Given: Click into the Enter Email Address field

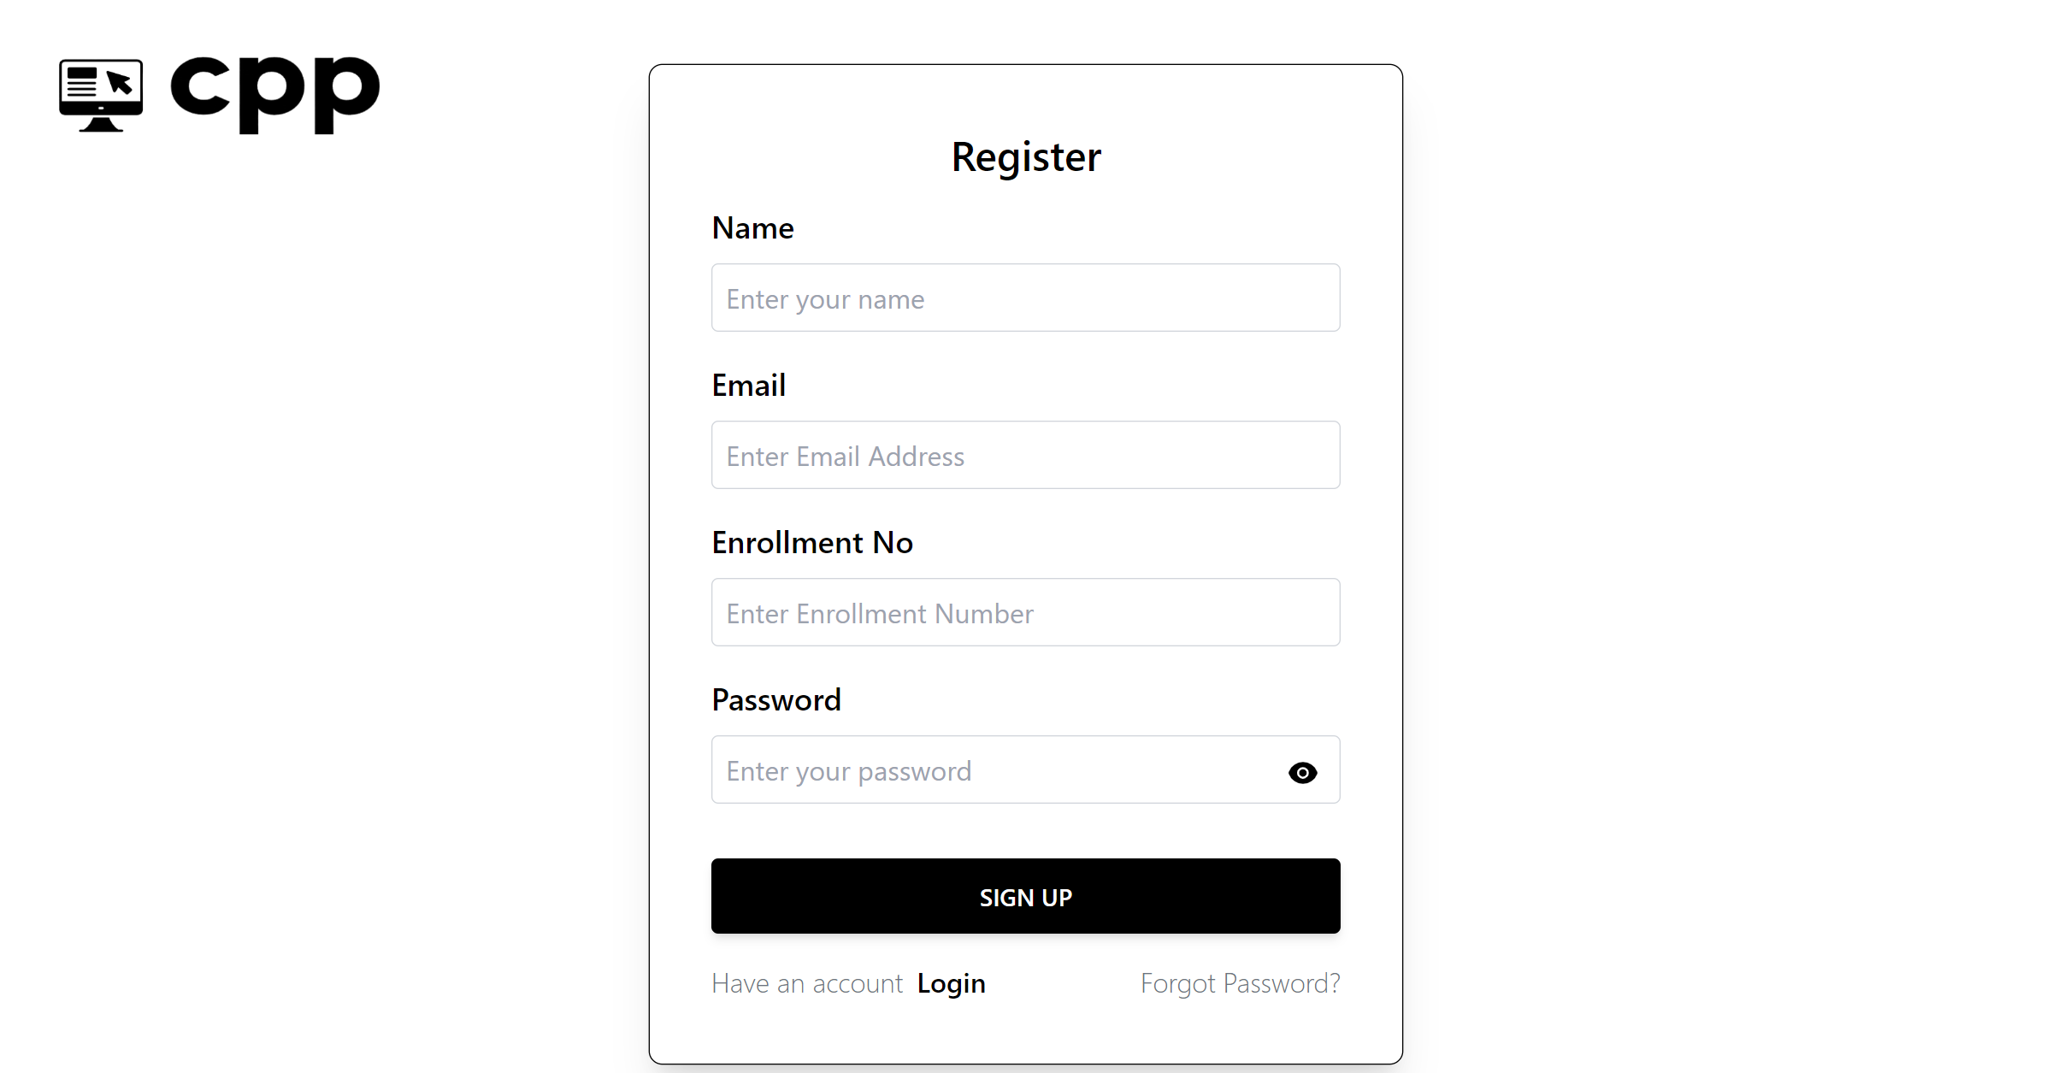Looking at the screenshot, I should tap(1025, 455).
